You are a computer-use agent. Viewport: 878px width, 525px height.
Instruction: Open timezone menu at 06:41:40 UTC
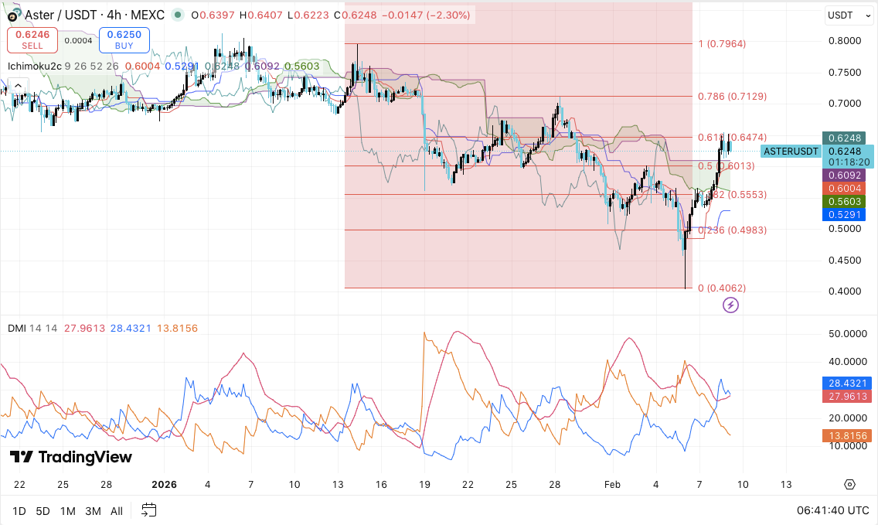(x=831, y=511)
